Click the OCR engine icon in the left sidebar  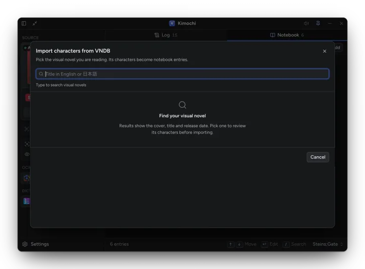pos(26,178)
